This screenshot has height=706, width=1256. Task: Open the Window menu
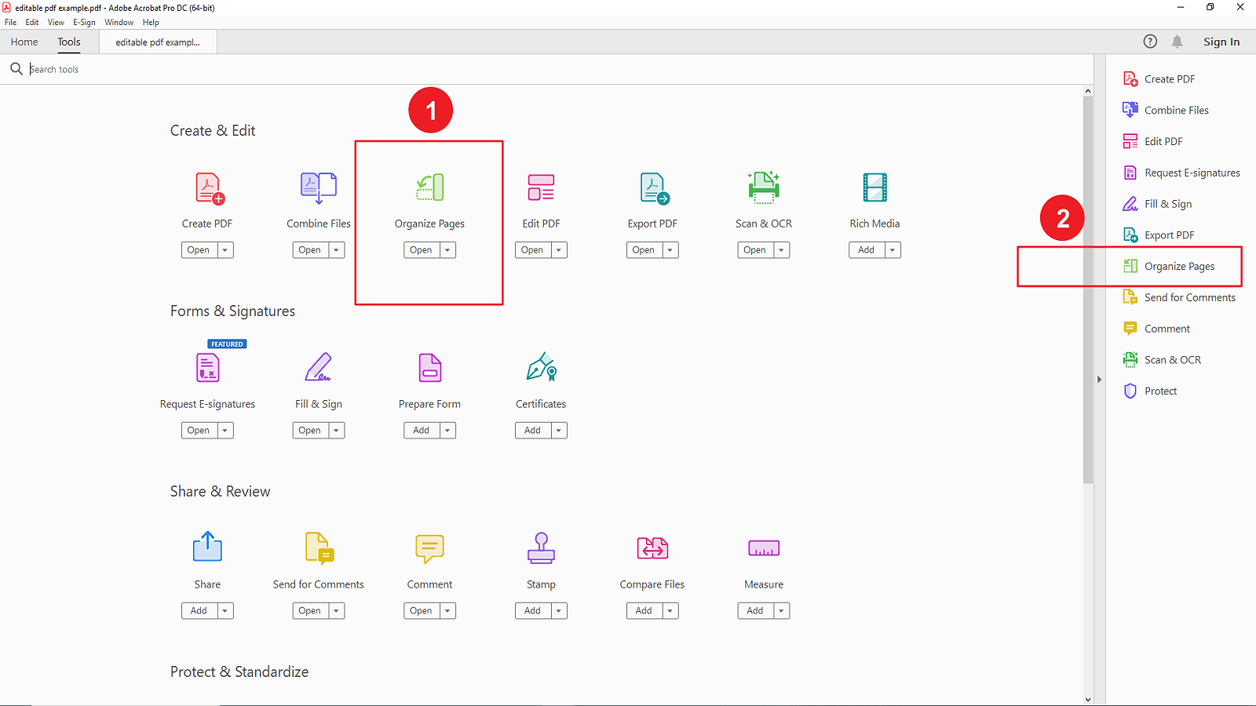[x=119, y=23]
